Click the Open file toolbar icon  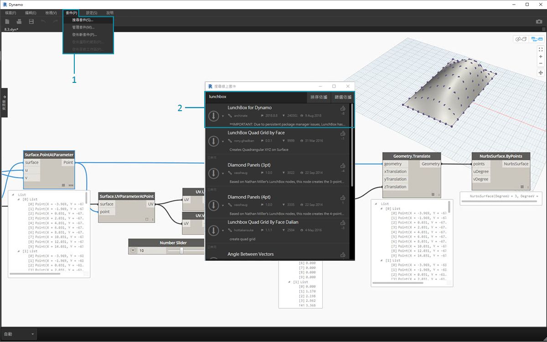(19, 21)
